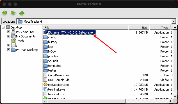Select the Trash icon in tree
The height and width of the screenshot is (104, 178).
tap(13, 41)
